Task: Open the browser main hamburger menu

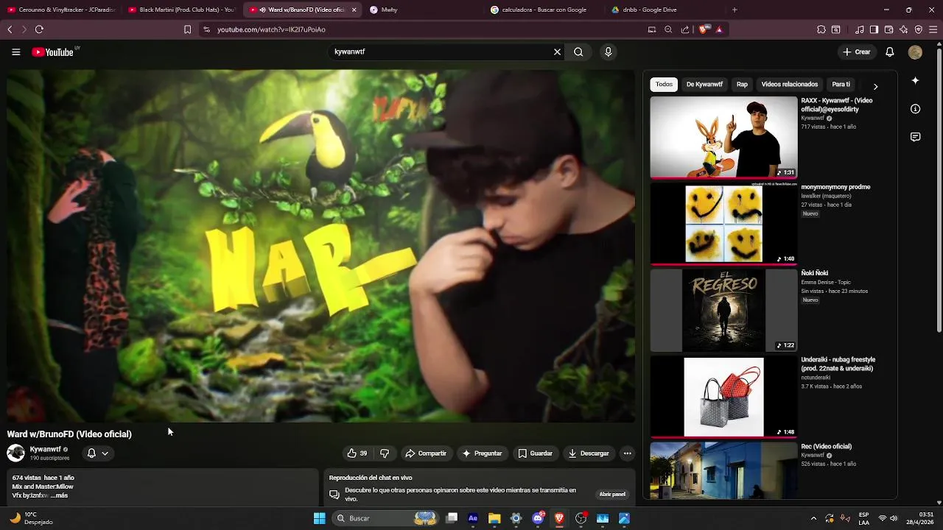Action: click(933, 29)
